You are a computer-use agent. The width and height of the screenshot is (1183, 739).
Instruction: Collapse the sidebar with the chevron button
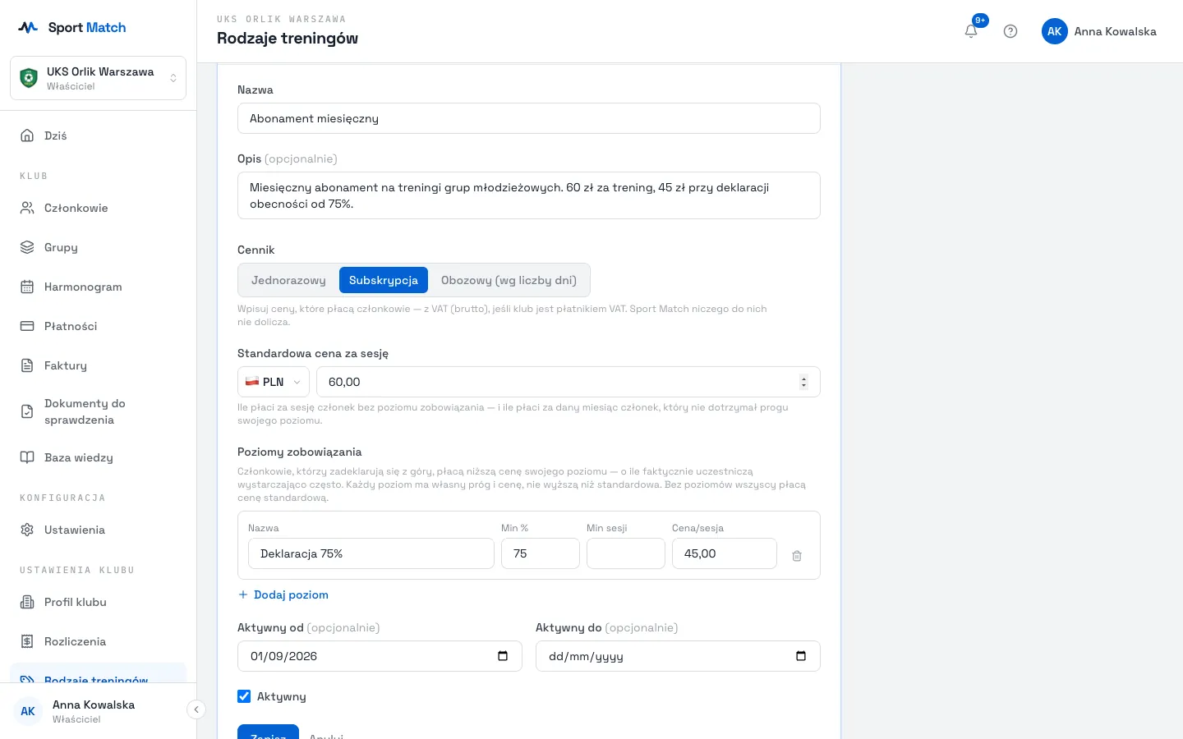tap(196, 709)
